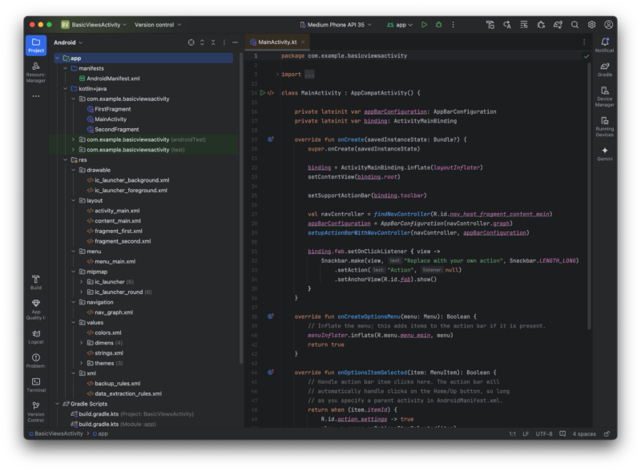This screenshot has width=641, height=471.
Task: Click the Run app button
Action: [424, 25]
